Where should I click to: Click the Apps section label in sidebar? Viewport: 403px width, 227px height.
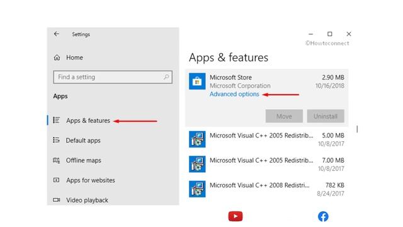(x=60, y=96)
